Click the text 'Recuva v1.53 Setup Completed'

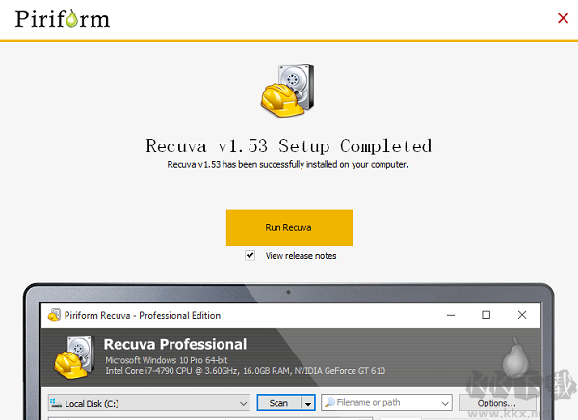coord(289,146)
